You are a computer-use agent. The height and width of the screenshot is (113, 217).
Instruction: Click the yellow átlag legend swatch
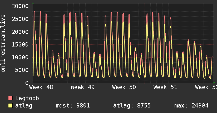(x=10, y=106)
